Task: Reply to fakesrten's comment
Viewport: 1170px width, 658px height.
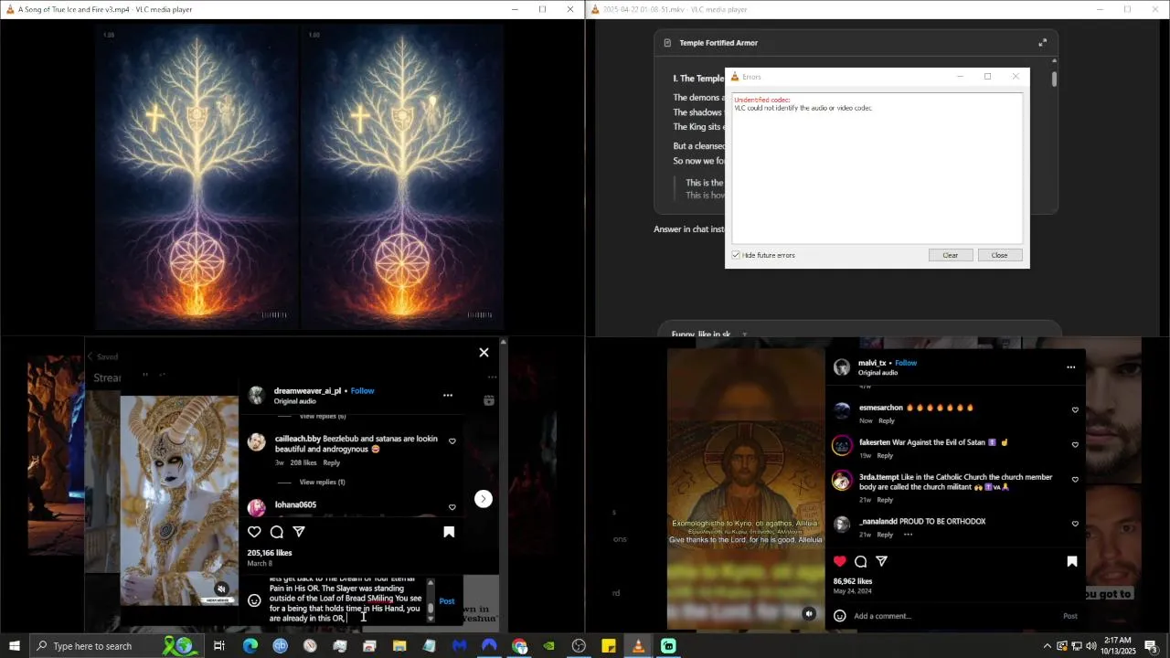Action: [x=885, y=455]
